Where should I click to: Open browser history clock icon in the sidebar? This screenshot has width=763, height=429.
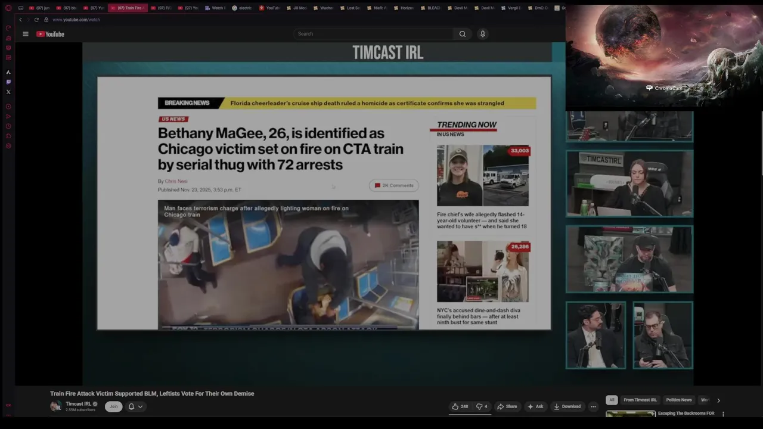8,126
